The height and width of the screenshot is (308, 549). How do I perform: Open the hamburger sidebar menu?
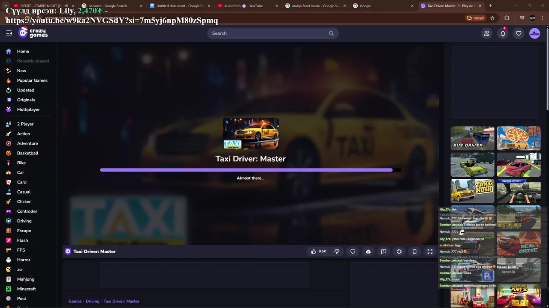click(9, 33)
